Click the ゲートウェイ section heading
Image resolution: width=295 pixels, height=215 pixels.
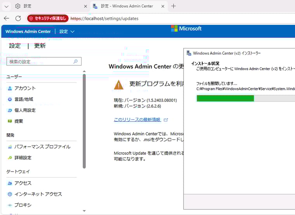tap(18, 172)
